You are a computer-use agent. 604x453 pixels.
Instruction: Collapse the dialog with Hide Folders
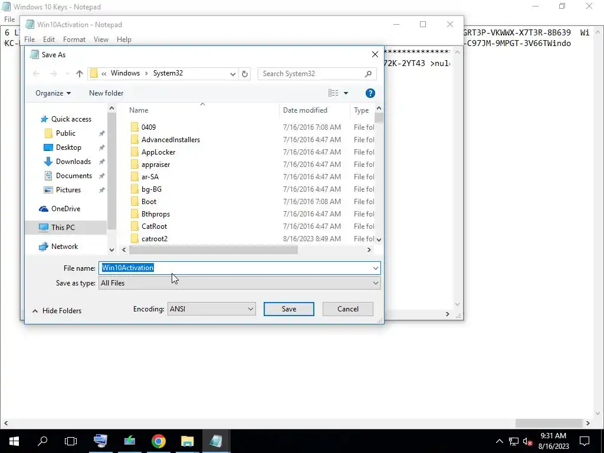pos(57,311)
